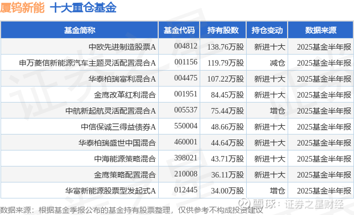Click the 数据来源 footnote disclaimer text
This screenshot has height=215, width=354.
pyautogui.click(x=132, y=210)
